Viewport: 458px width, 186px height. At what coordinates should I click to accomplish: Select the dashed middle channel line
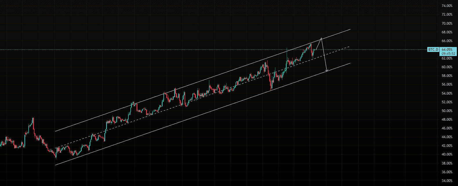(203, 97)
